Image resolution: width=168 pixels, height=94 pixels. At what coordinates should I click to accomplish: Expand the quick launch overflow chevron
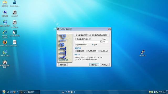[x=18, y=91]
